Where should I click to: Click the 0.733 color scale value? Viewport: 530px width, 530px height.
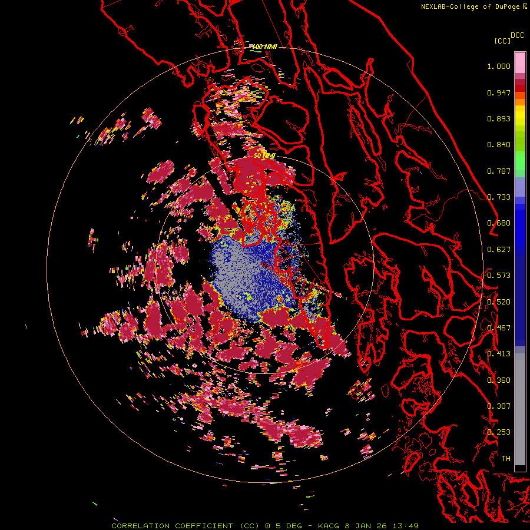click(499, 197)
